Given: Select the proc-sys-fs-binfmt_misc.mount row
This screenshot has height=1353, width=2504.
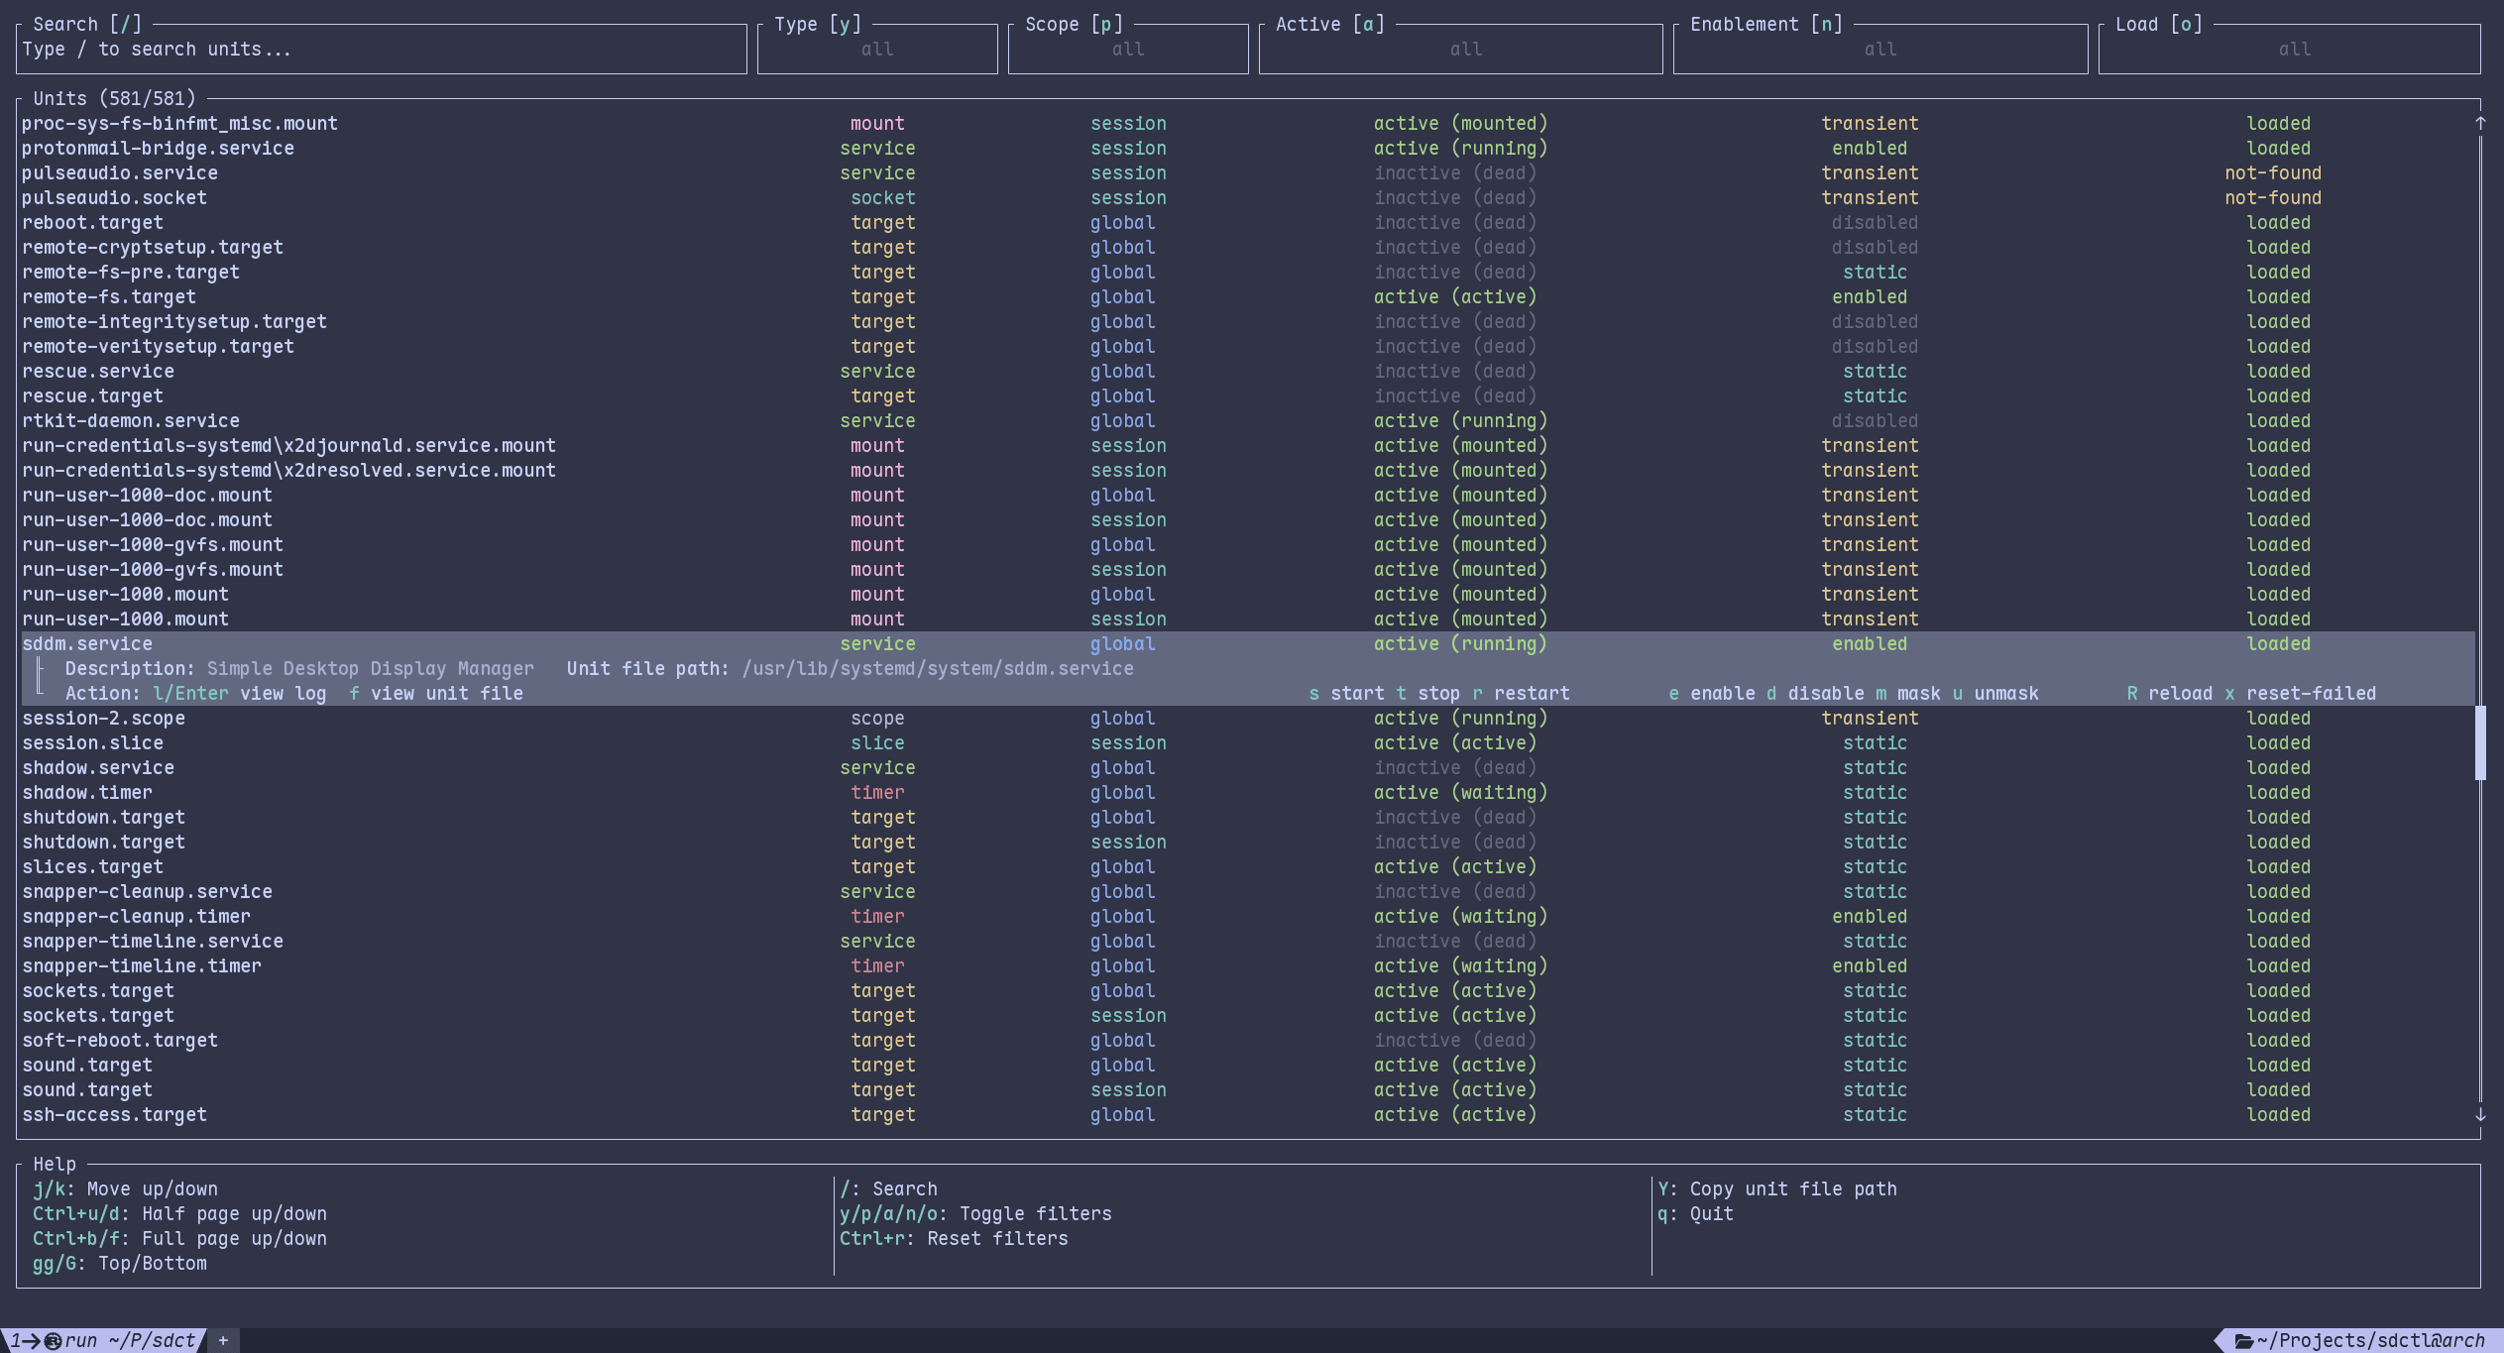Looking at the screenshot, I should [x=1248, y=123].
